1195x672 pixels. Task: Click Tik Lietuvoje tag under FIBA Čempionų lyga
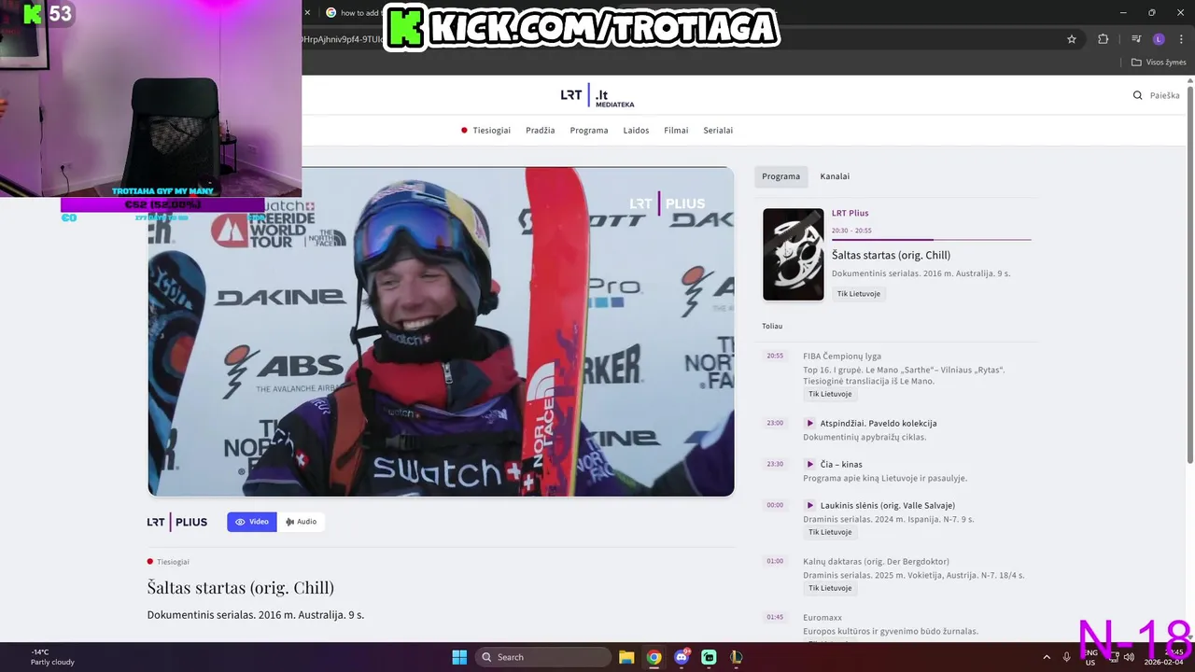pyautogui.click(x=830, y=394)
